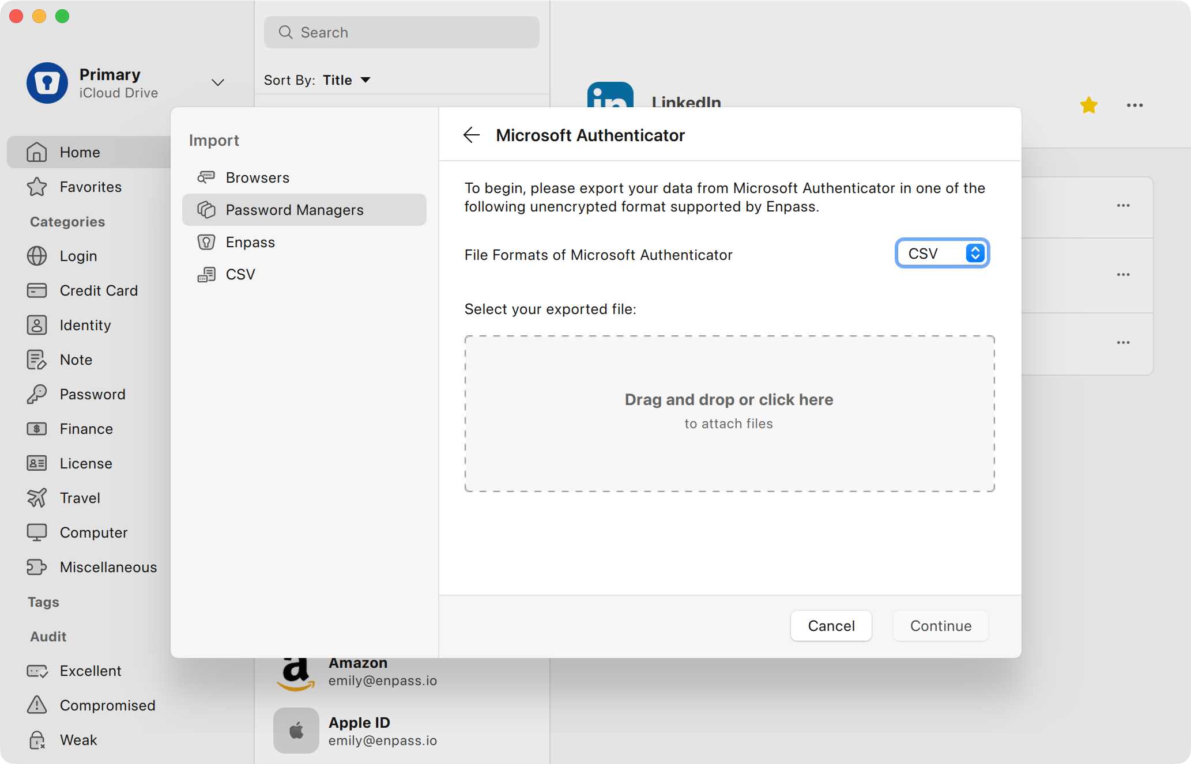This screenshot has width=1191, height=764.
Task: Open the License category
Action: (89, 463)
